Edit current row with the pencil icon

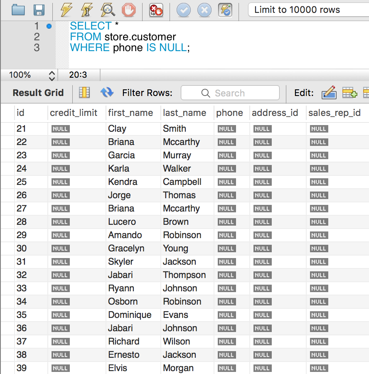click(329, 93)
